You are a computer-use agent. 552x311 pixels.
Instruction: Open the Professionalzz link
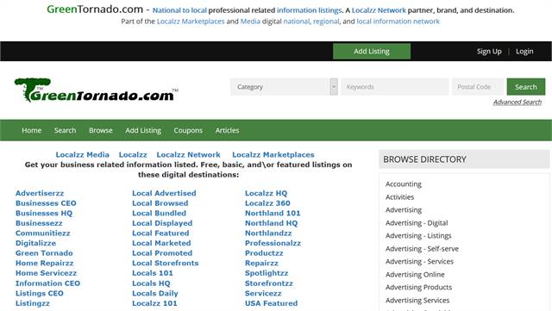[273, 243]
